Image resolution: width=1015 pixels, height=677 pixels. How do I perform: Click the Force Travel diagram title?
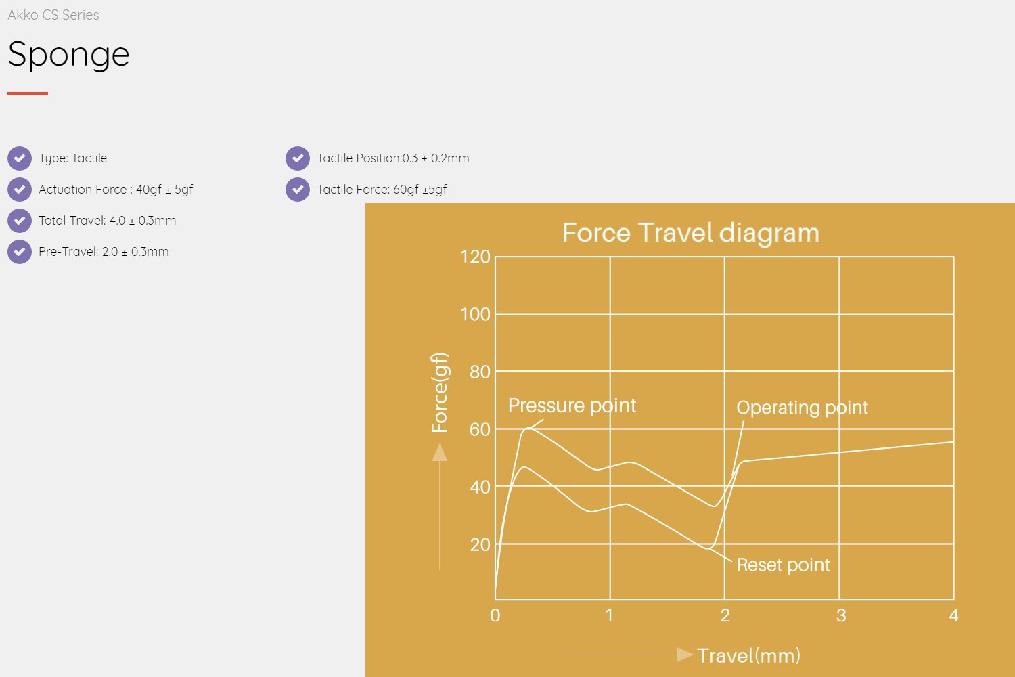pyautogui.click(x=690, y=233)
